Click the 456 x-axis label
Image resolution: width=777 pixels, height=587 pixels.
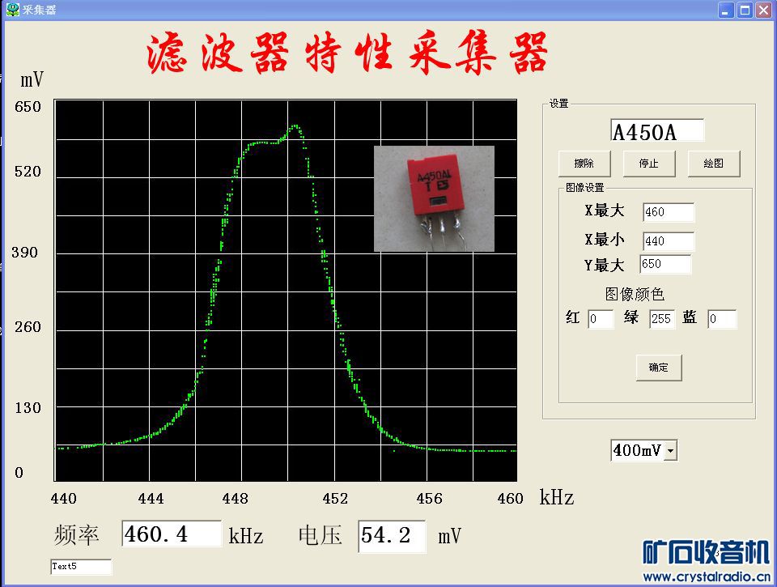(430, 498)
